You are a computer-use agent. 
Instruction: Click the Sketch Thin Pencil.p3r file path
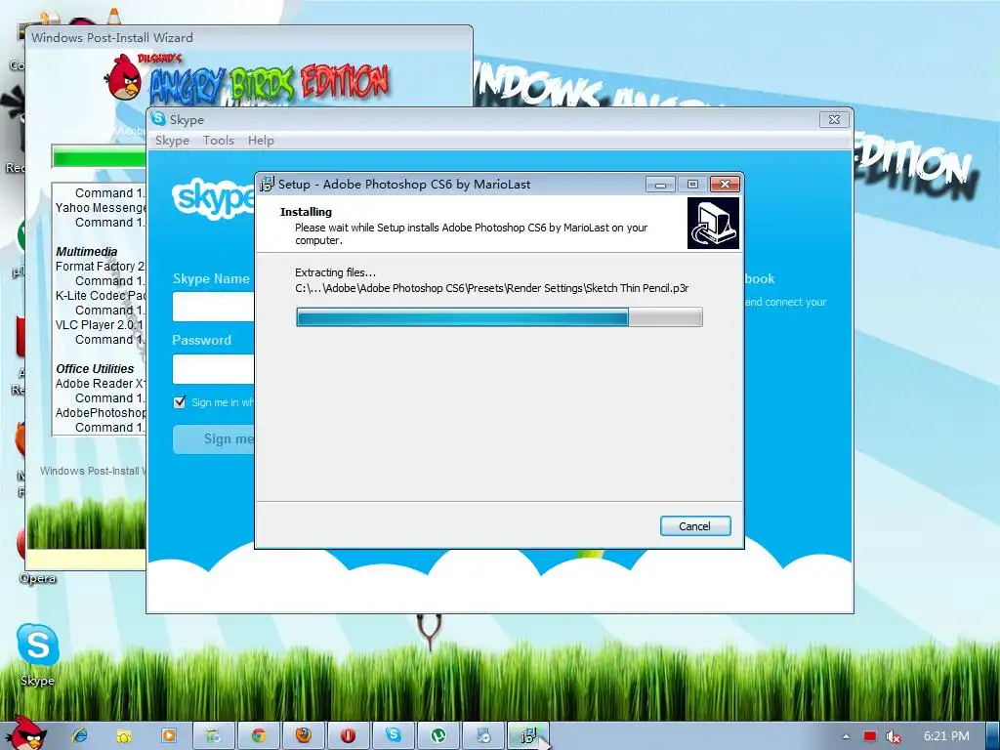pyautogui.click(x=492, y=288)
